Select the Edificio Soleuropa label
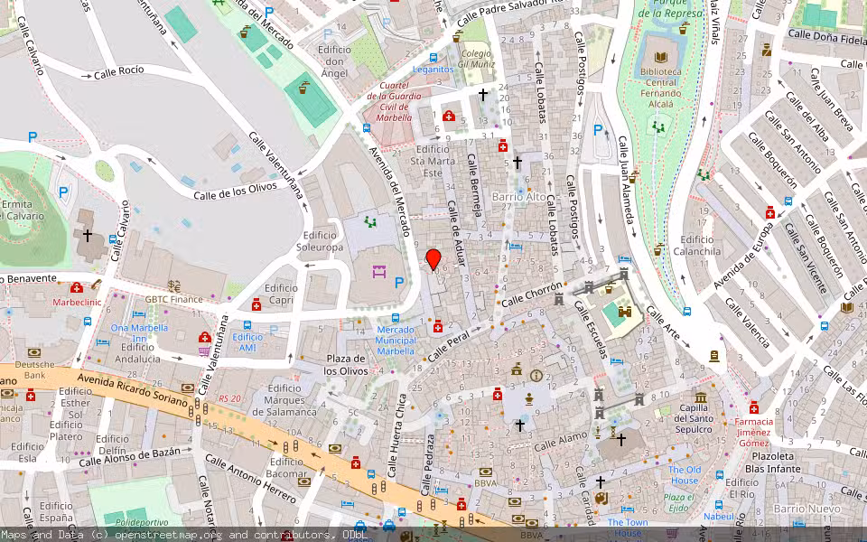The image size is (867, 542). [320, 241]
